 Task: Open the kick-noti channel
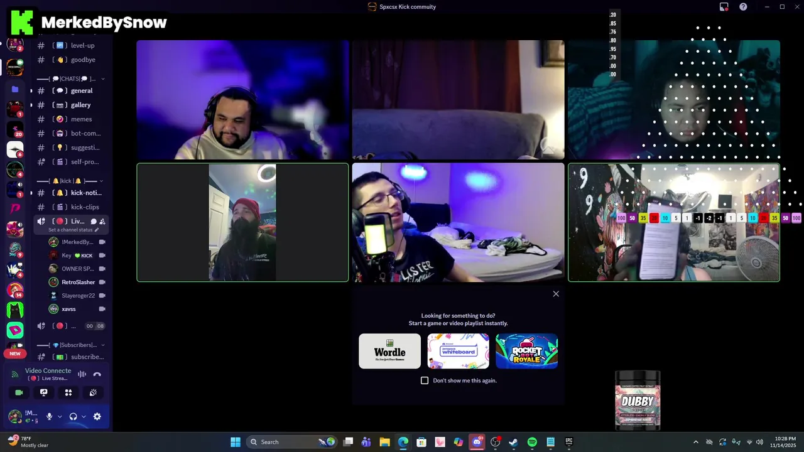(x=70, y=193)
